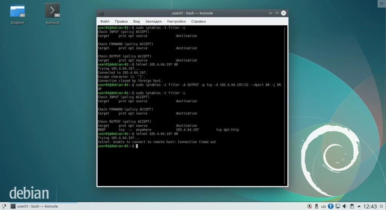
Task: Click the DROP rule row for 185.4.64.197
Action: (168, 129)
